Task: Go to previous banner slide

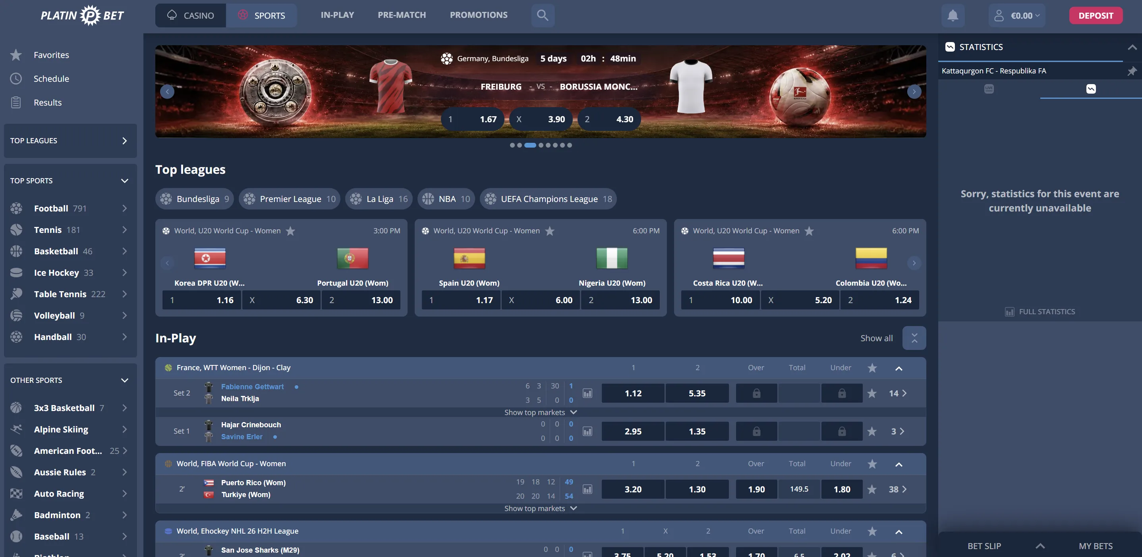Action: (167, 92)
